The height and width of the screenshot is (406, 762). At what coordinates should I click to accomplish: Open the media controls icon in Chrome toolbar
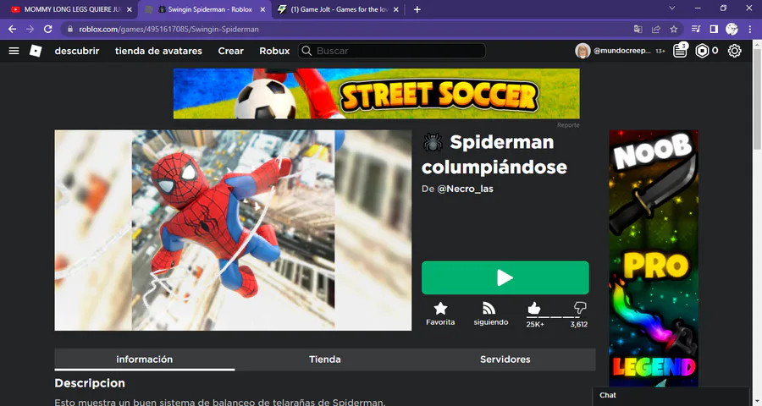coord(696,29)
